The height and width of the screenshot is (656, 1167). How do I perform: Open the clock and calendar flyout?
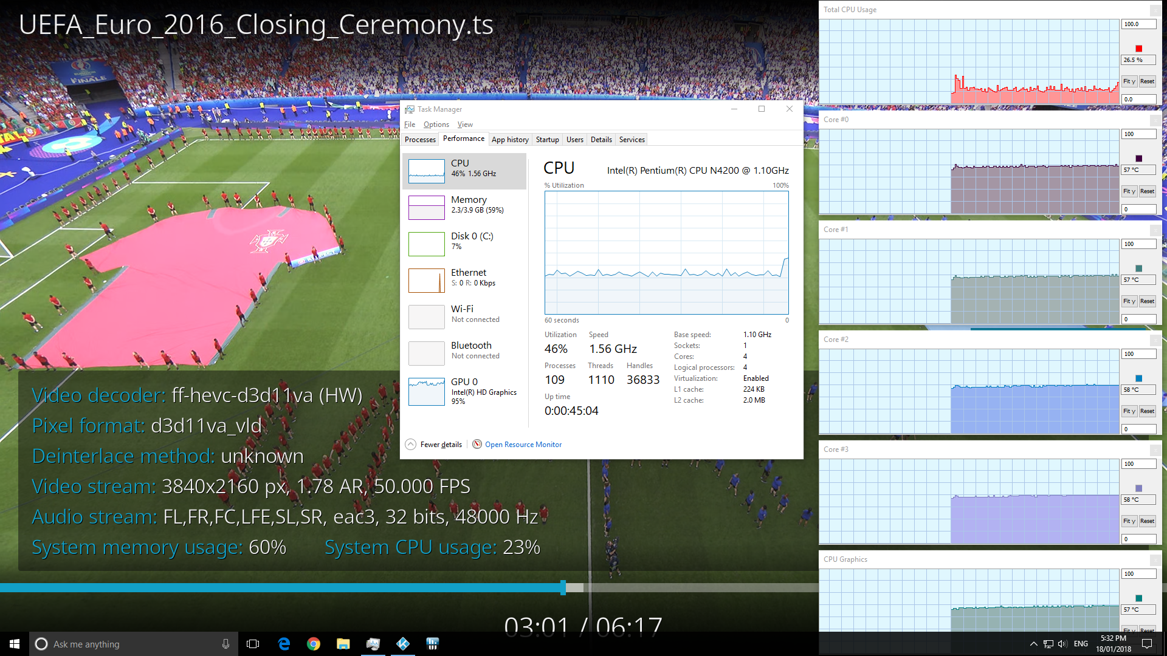(1114, 644)
